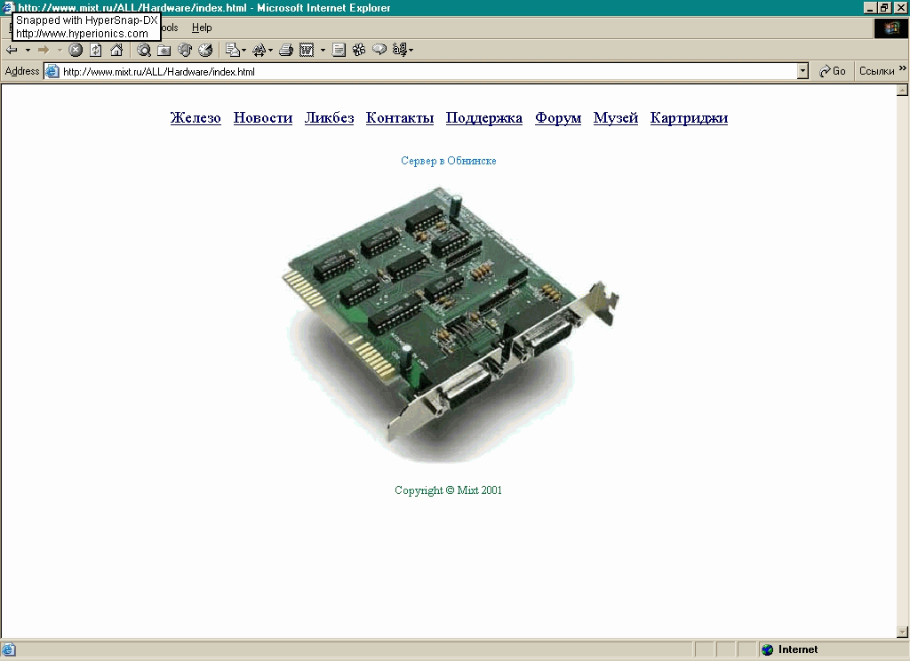Open the Поддержка link

(484, 118)
